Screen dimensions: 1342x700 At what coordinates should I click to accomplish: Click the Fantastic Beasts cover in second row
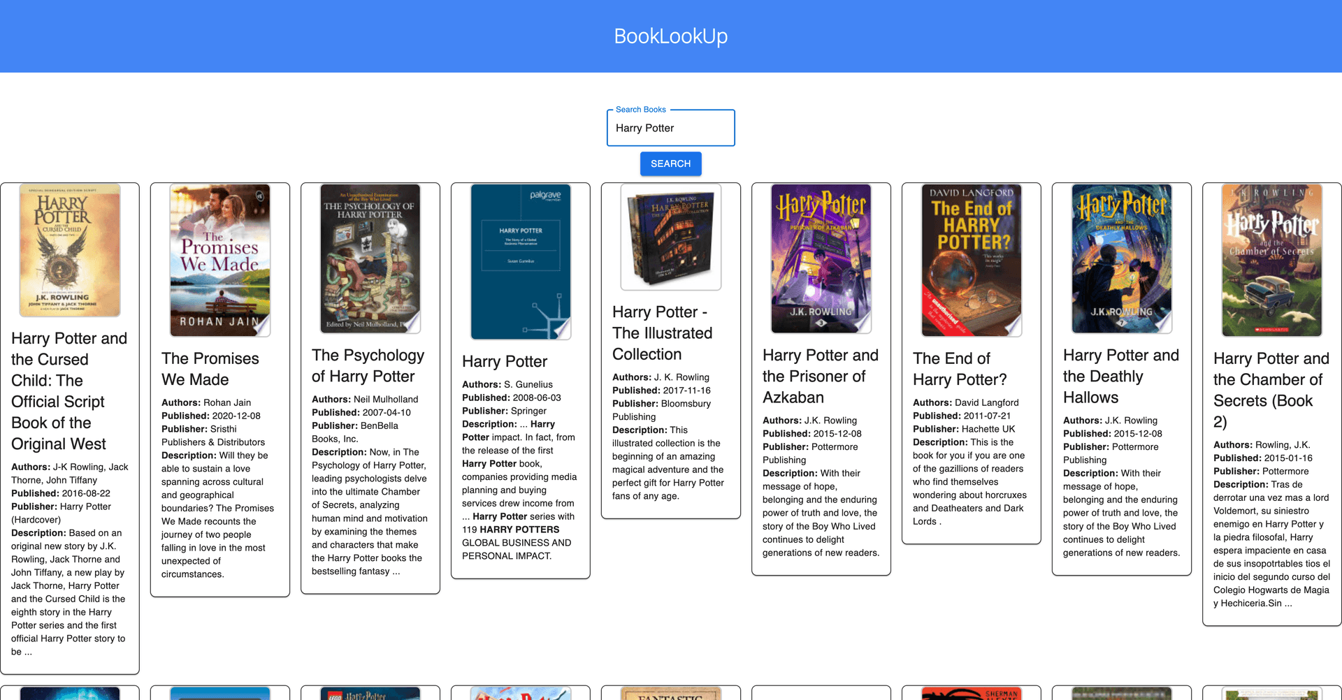point(670,694)
